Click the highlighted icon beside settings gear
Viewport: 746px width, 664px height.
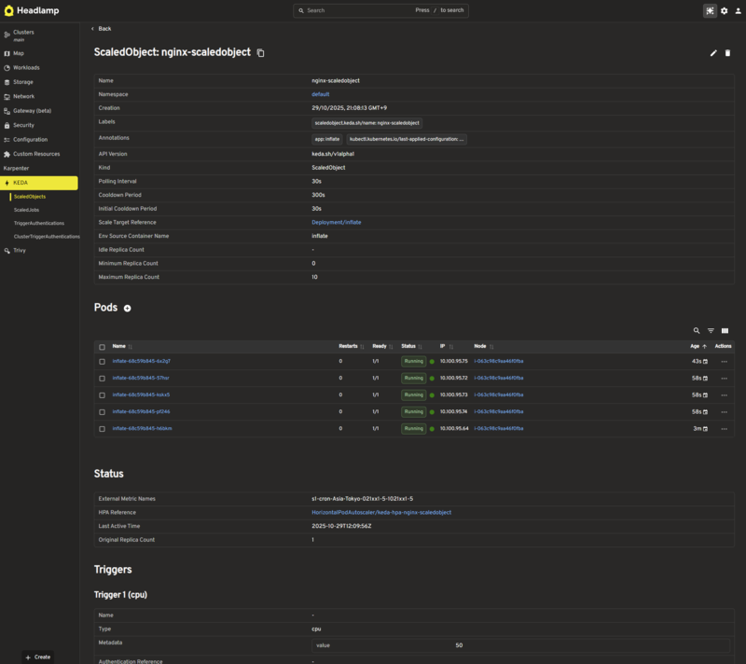pos(710,10)
